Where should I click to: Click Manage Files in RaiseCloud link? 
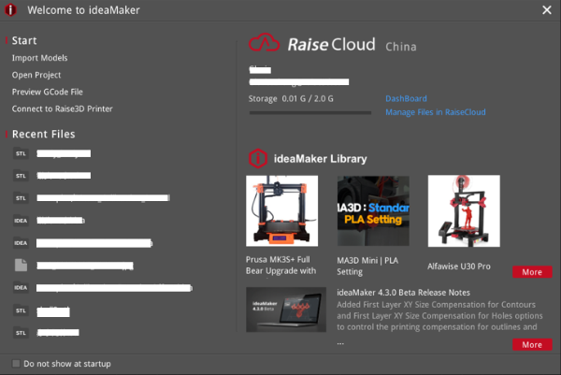(x=436, y=112)
